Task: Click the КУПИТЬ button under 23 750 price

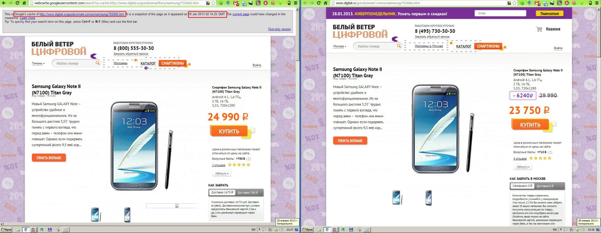Action: [x=530, y=124]
